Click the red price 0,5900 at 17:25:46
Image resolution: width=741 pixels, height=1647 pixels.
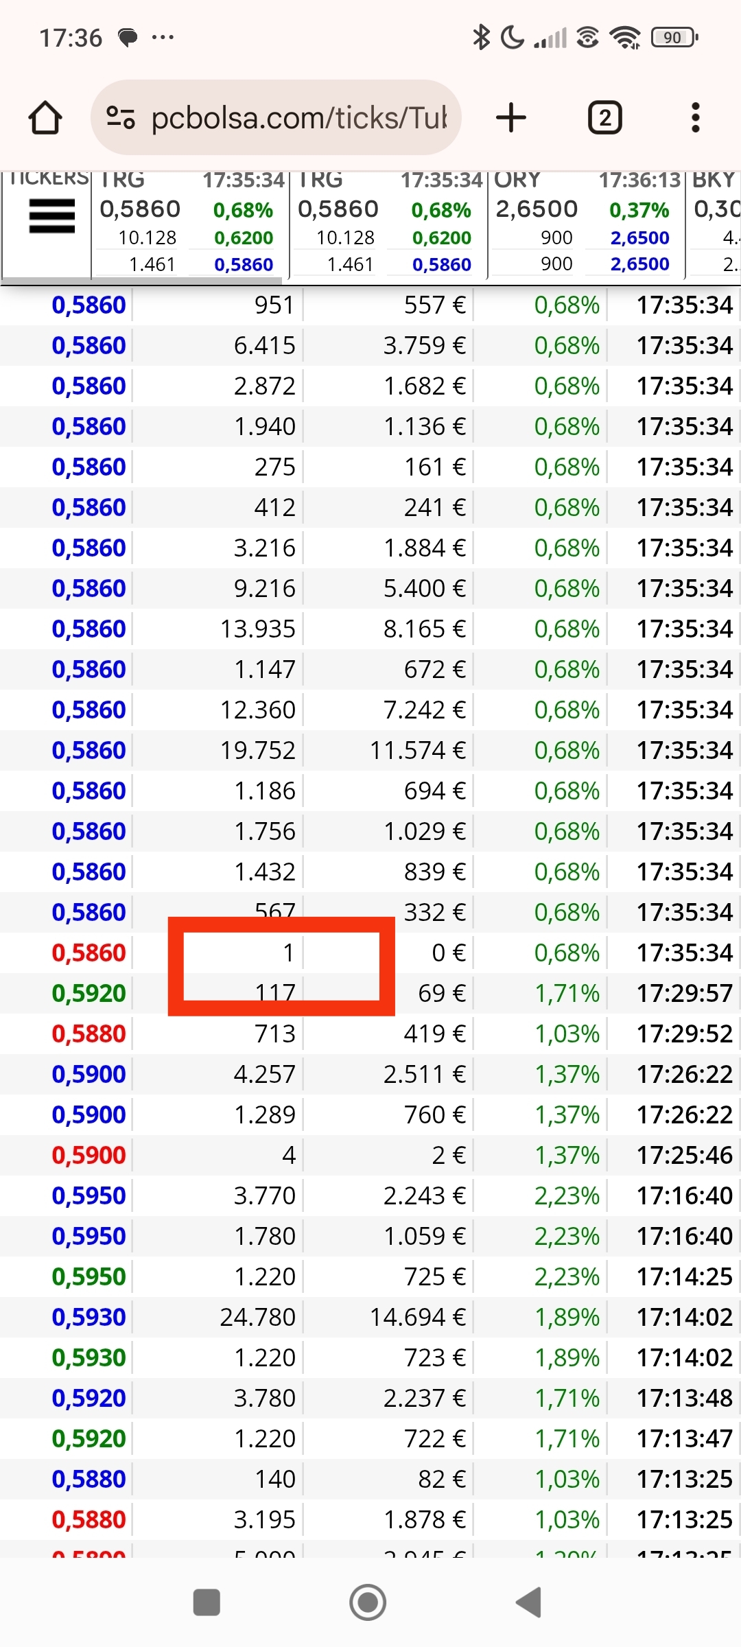(89, 1155)
